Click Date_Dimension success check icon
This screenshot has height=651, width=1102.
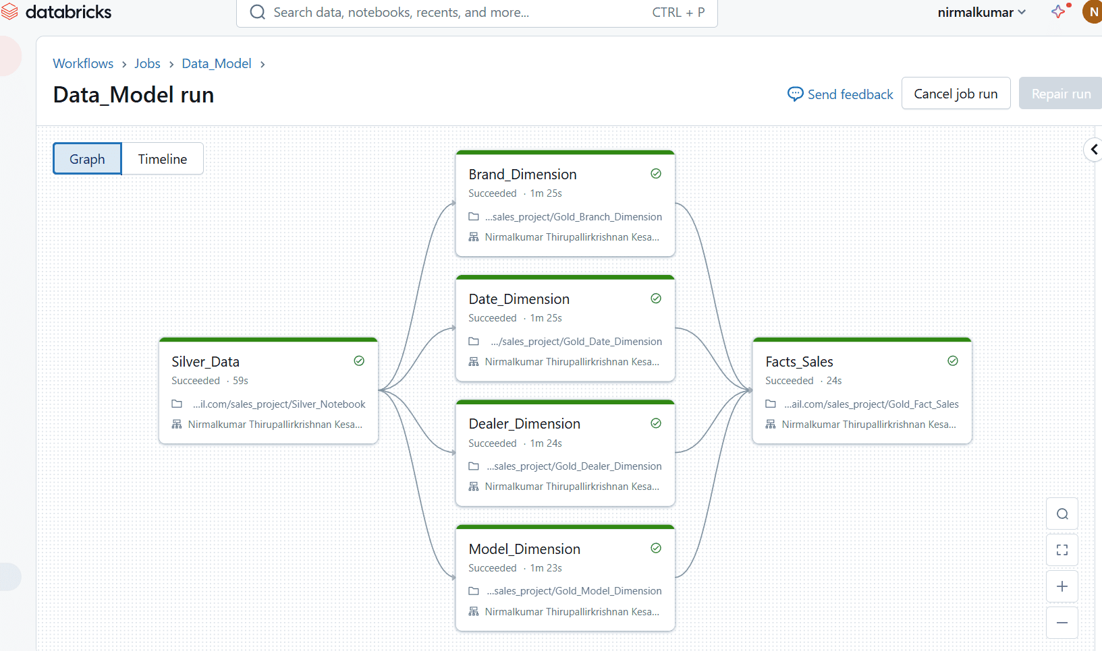[656, 299]
